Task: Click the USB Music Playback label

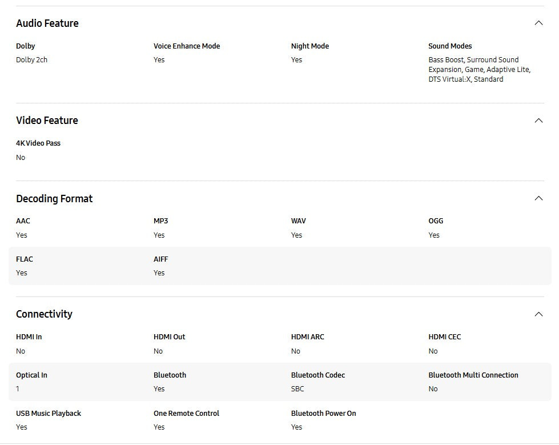Action: (49, 414)
